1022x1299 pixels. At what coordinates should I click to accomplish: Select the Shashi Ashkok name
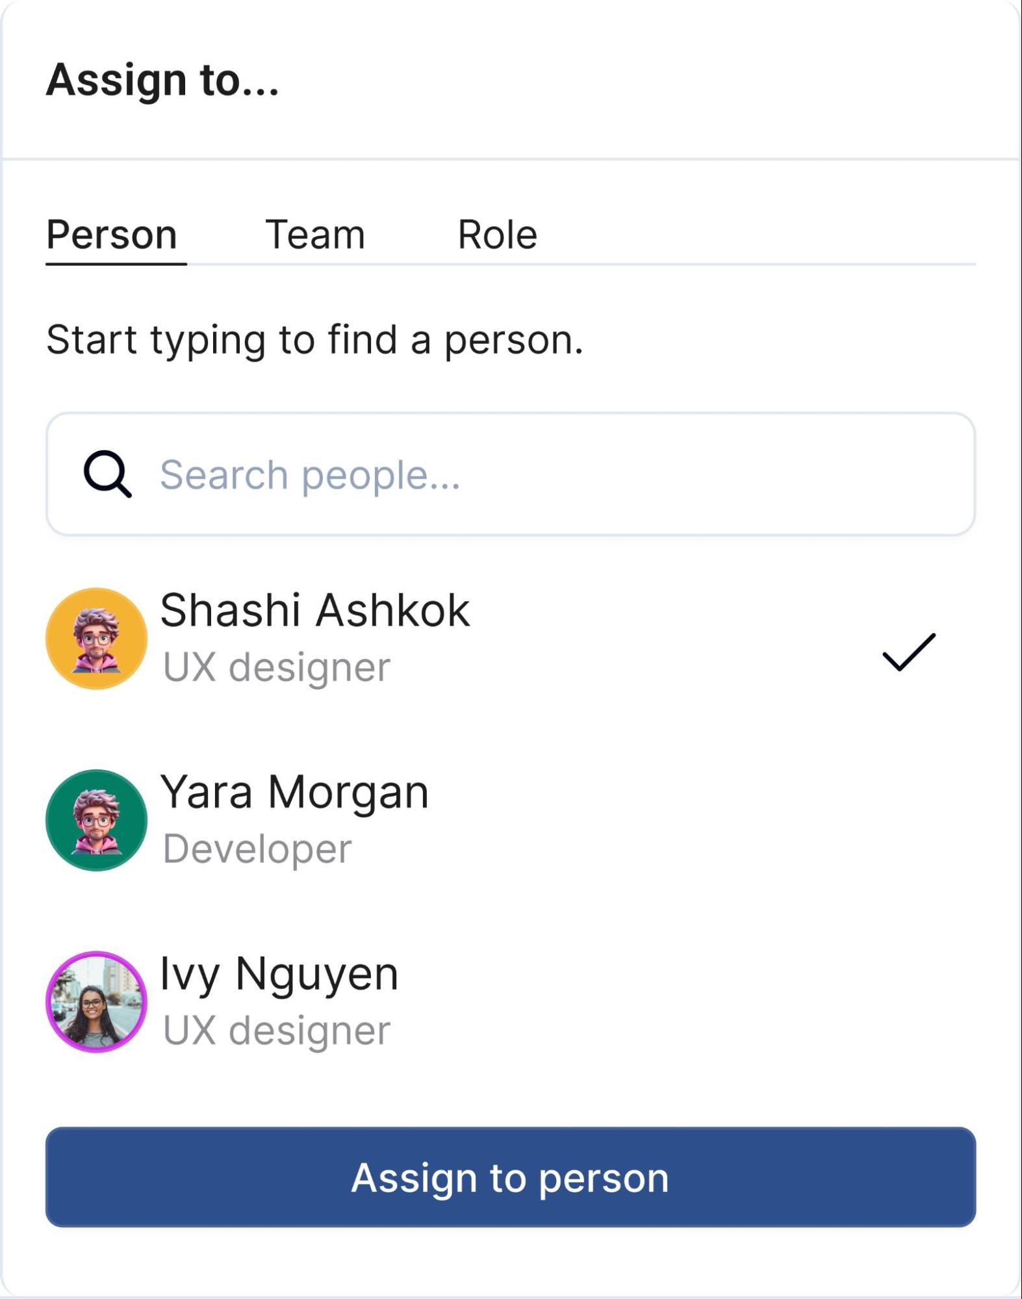pyautogui.click(x=315, y=611)
